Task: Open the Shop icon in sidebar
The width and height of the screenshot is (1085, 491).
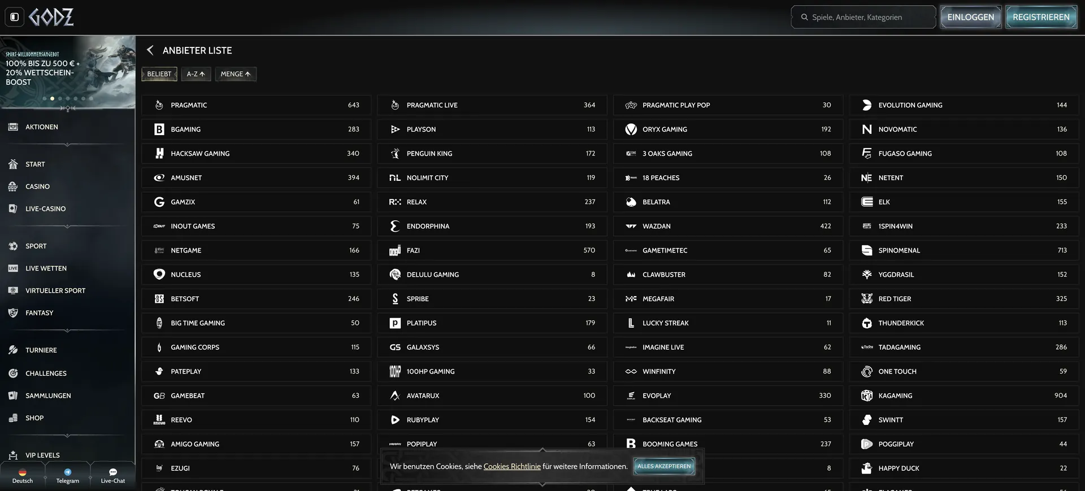Action: click(13, 418)
